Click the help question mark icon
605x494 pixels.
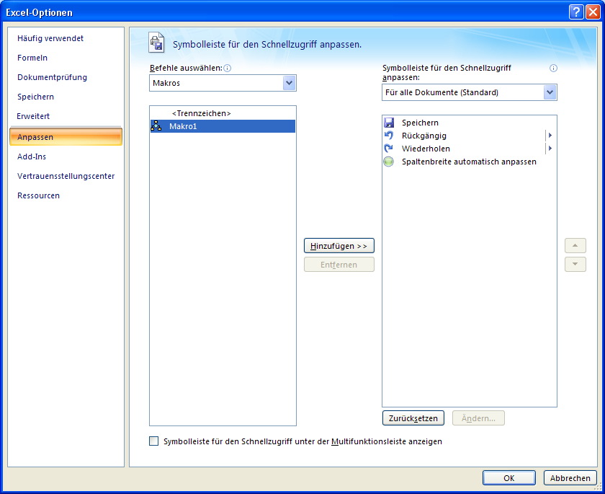point(575,12)
